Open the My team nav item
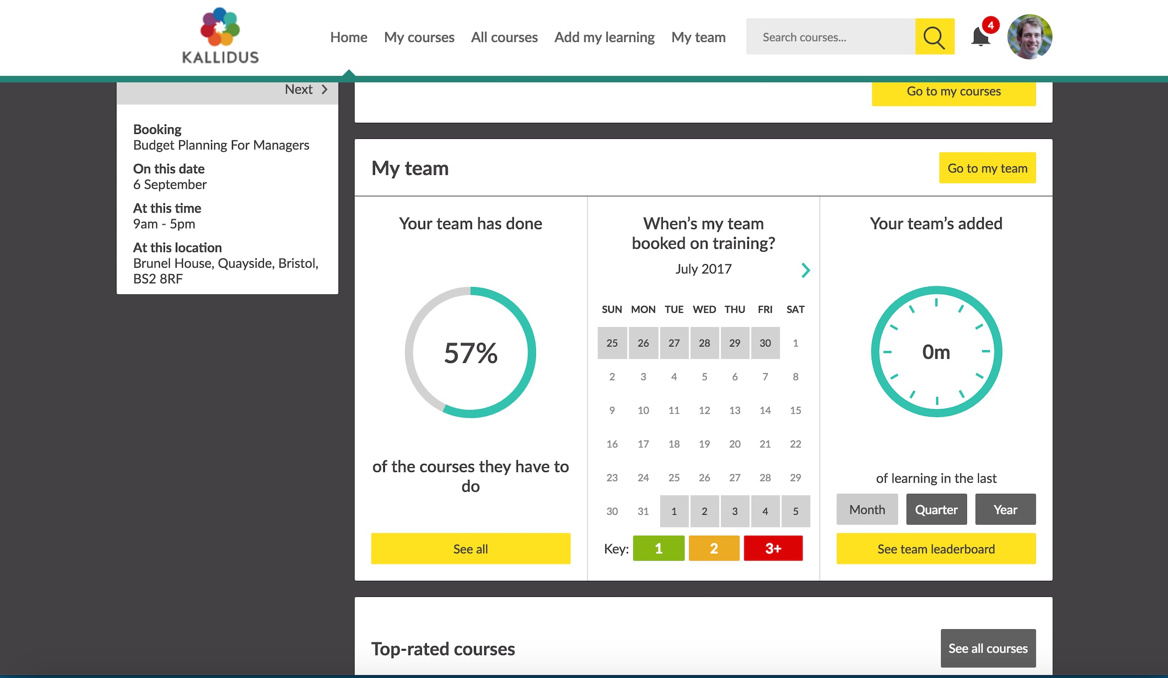 click(698, 37)
